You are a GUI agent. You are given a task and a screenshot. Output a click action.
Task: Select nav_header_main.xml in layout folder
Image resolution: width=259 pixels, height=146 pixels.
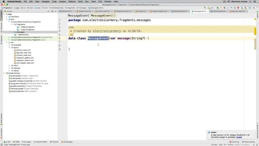tap(25, 63)
